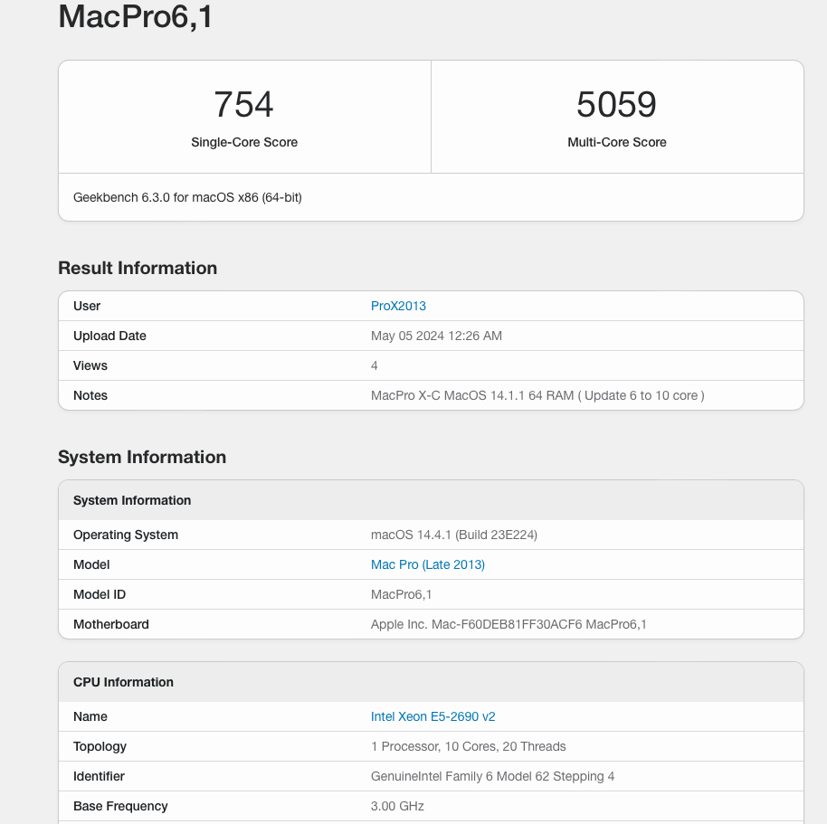
Task: Click the Single-Core Score label
Action: coord(244,142)
